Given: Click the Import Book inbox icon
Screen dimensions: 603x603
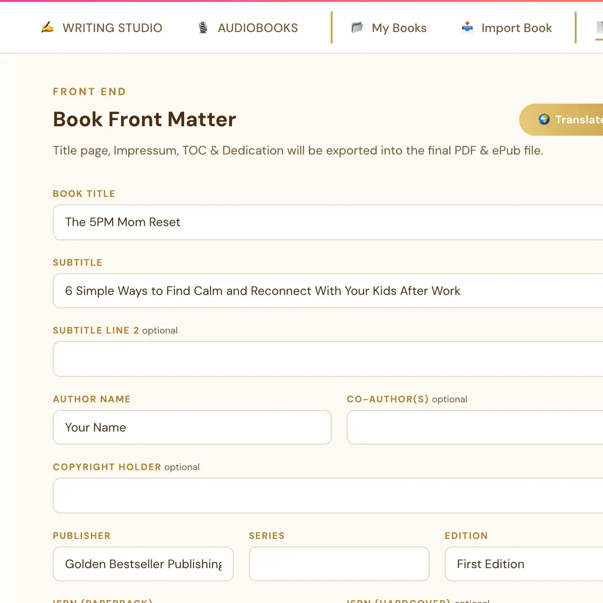Looking at the screenshot, I should [467, 27].
